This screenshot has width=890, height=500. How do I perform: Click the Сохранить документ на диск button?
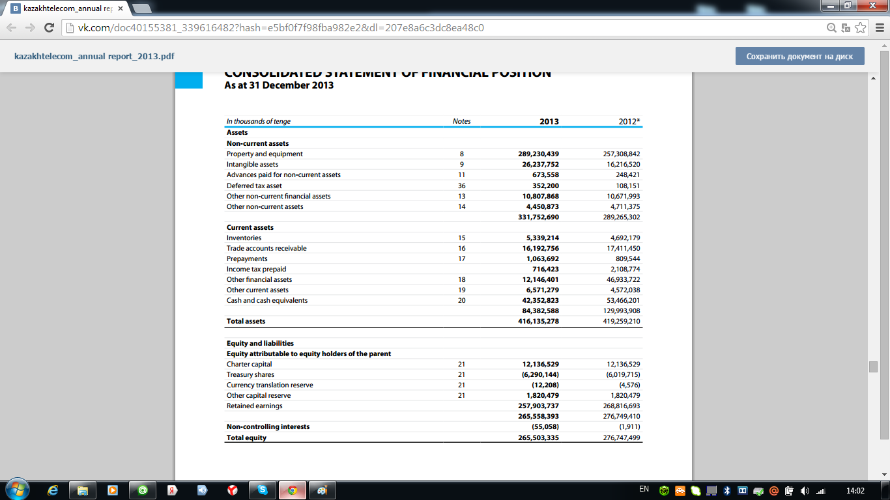[799, 56]
